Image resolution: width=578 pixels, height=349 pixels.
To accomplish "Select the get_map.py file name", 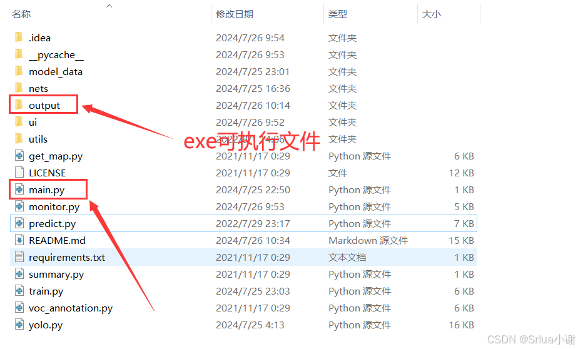I will [56, 156].
